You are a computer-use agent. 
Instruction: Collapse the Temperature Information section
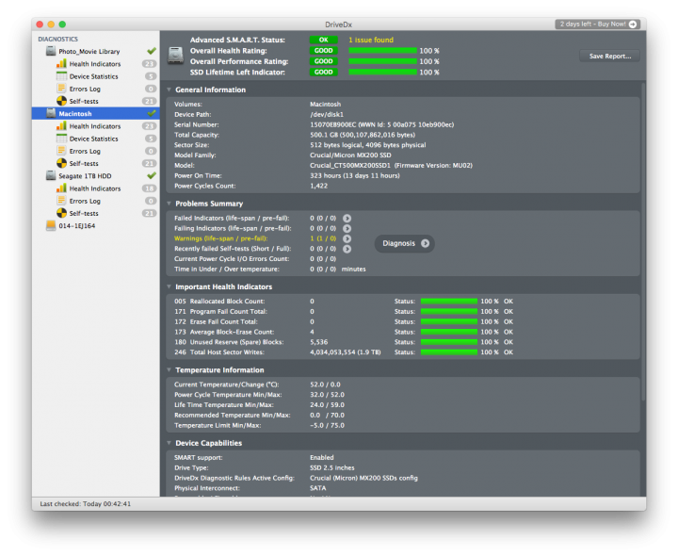(x=169, y=370)
